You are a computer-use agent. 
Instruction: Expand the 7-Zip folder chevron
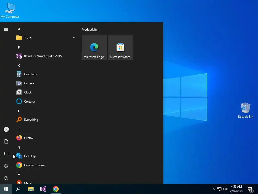(74, 38)
